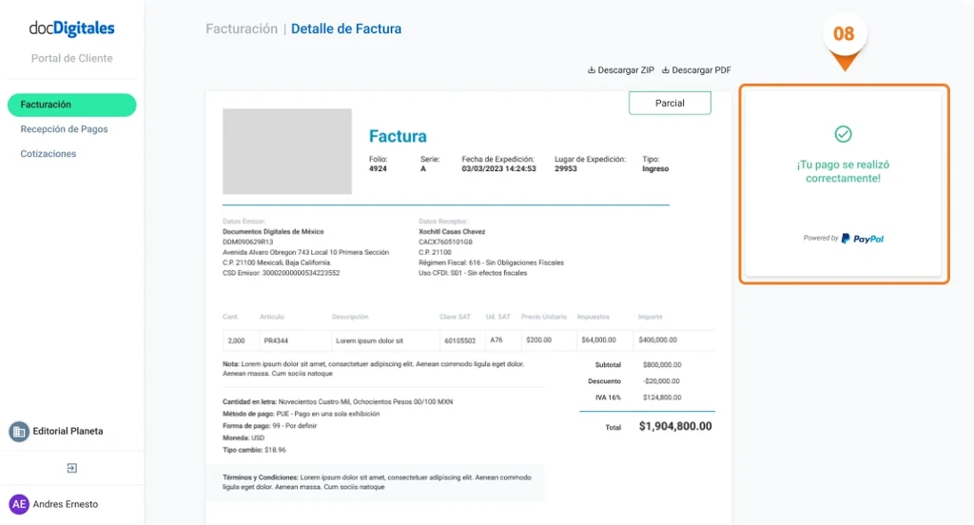Click the Términos y Condiciones paragraph
974x525 pixels.
(x=377, y=482)
